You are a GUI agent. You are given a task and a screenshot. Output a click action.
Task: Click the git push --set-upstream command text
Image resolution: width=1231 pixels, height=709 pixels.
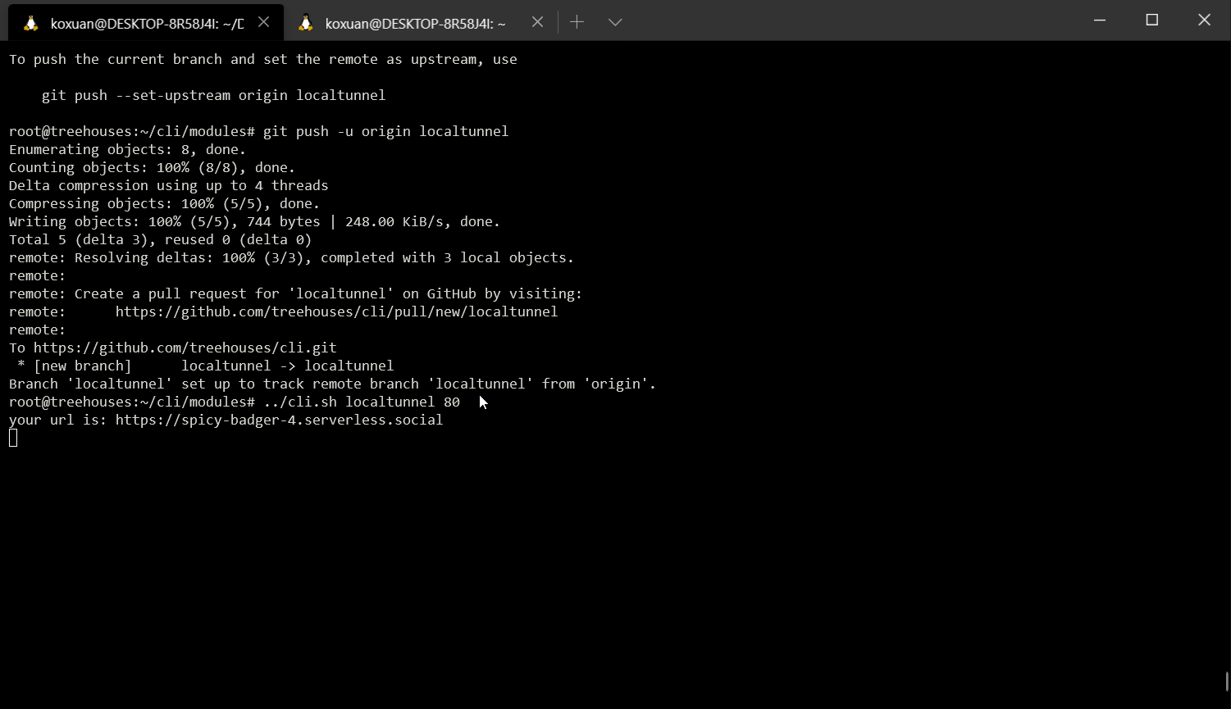click(213, 95)
